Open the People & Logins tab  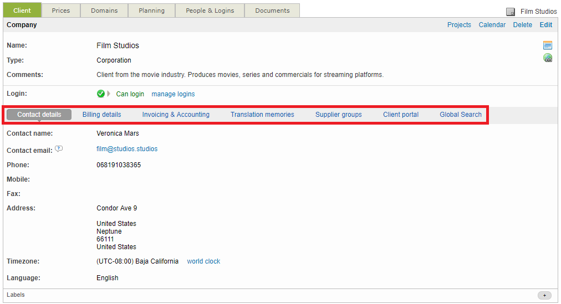pyautogui.click(x=210, y=11)
